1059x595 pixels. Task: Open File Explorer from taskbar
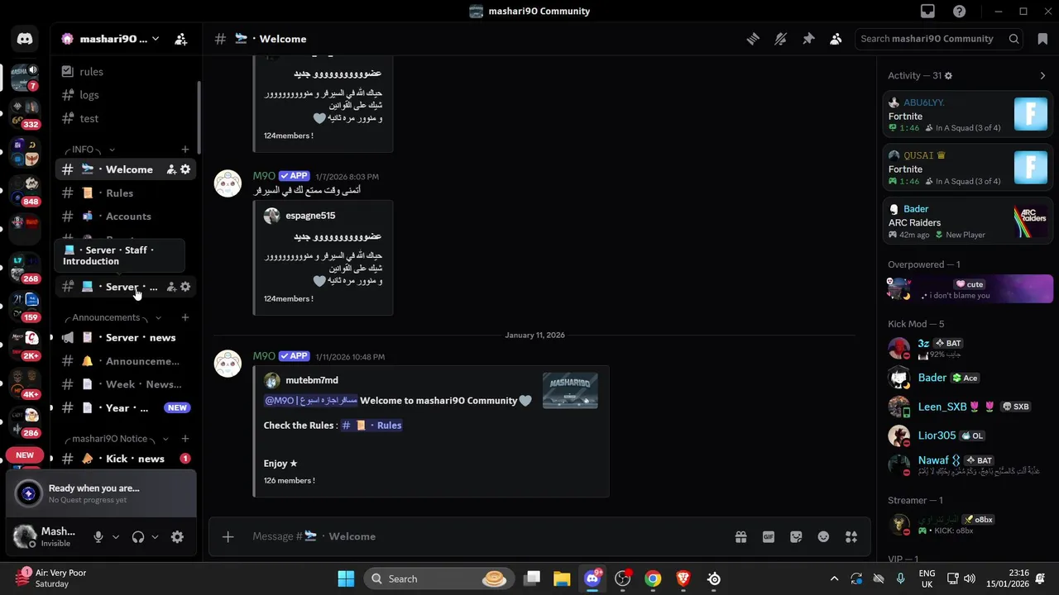562,578
